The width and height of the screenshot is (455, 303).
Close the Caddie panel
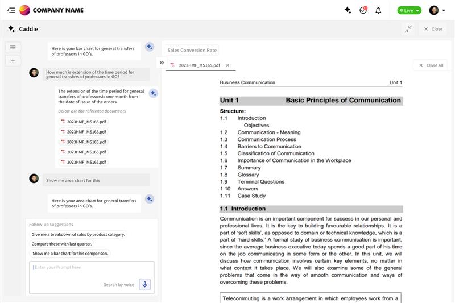[x=432, y=29]
